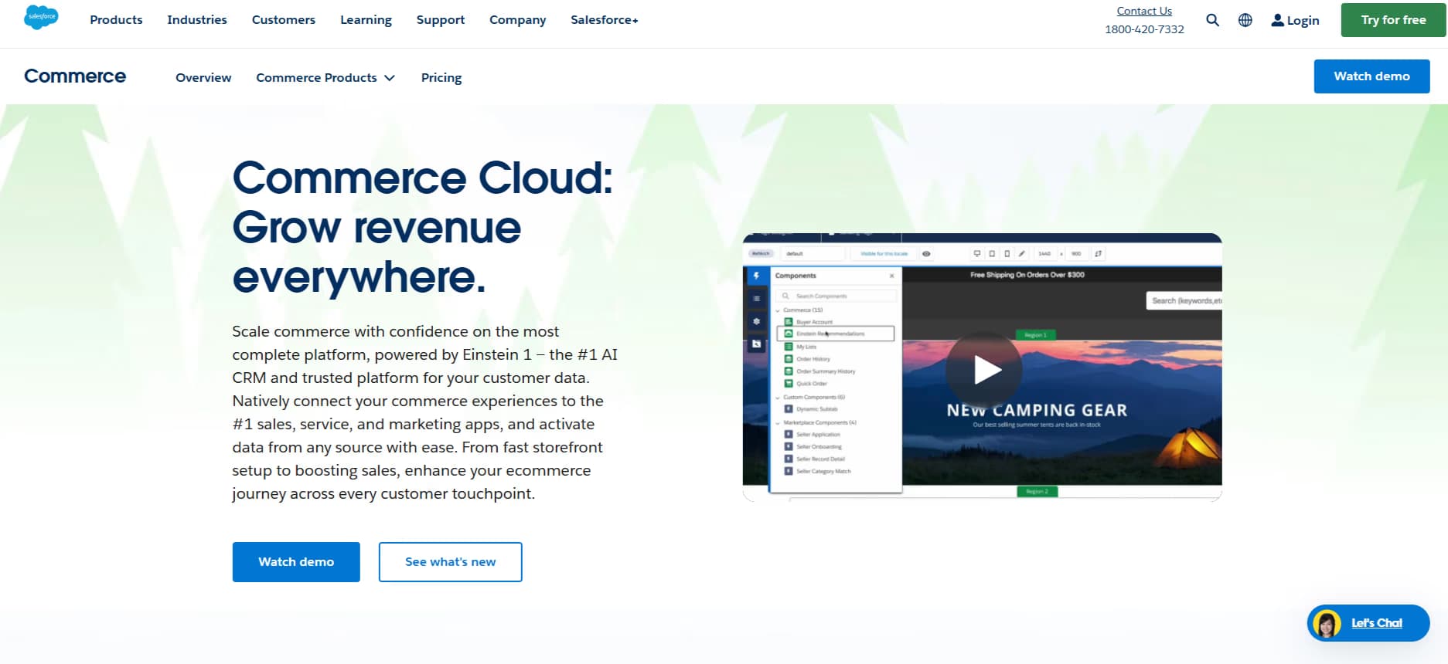Click the Commerce Cloud headline text

pyautogui.click(x=422, y=227)
